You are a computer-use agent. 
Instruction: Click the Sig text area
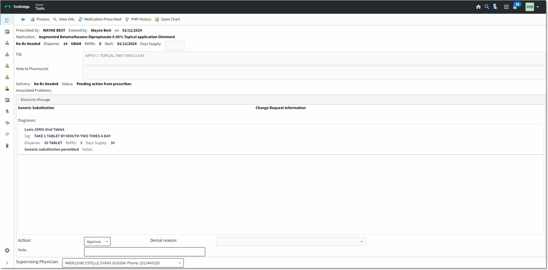coord(314,58)
